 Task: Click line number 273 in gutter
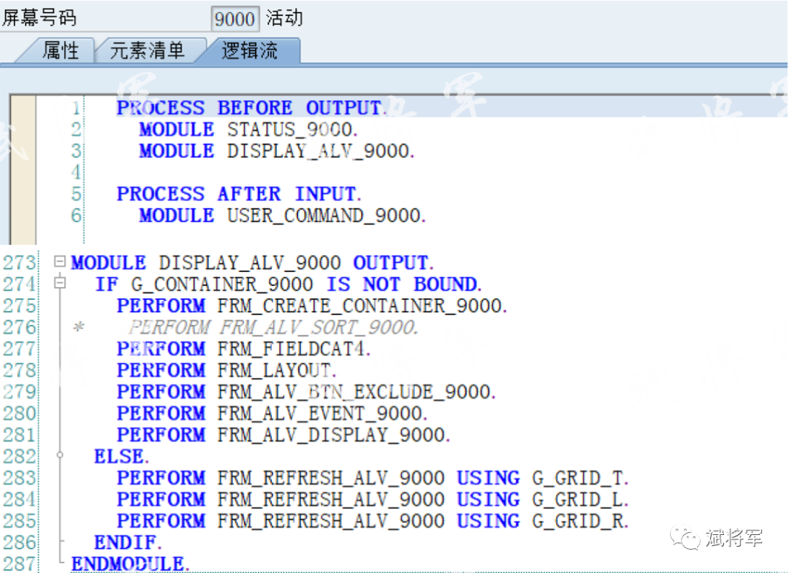tap(20, 262)
